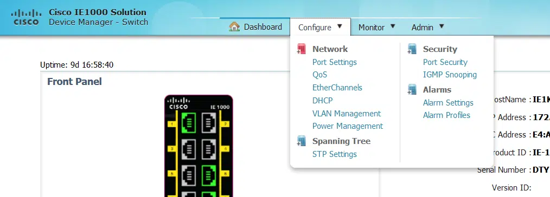Open the Dashboard tab
The image size is (550, 197).
pos(255,27)
